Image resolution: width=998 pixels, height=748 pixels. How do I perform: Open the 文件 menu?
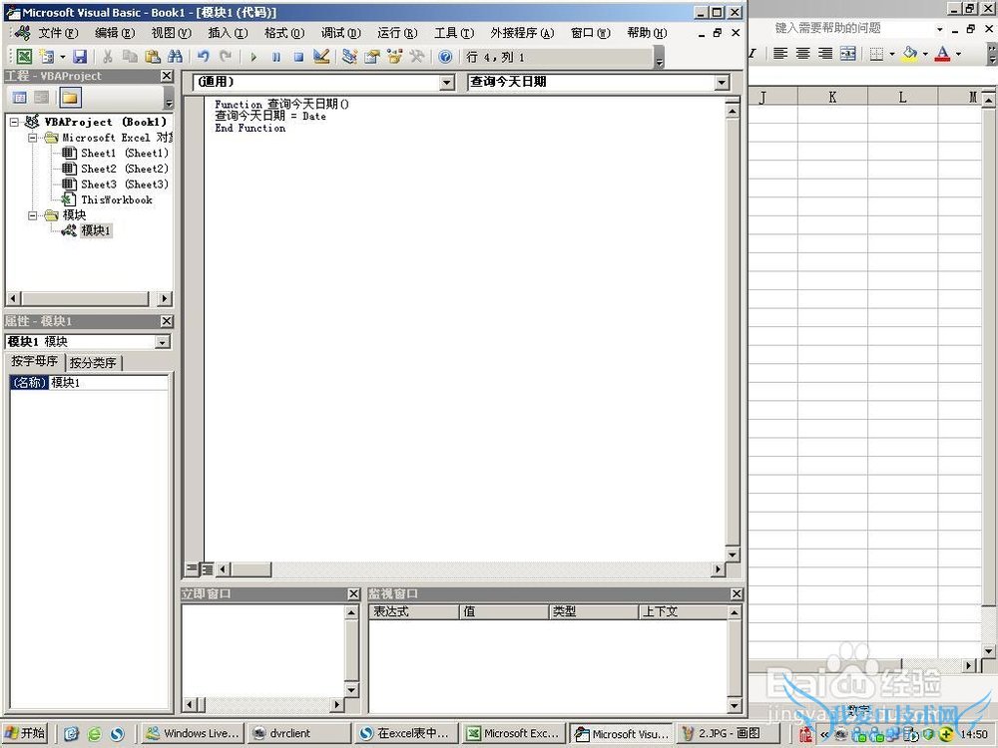(57, 33)
